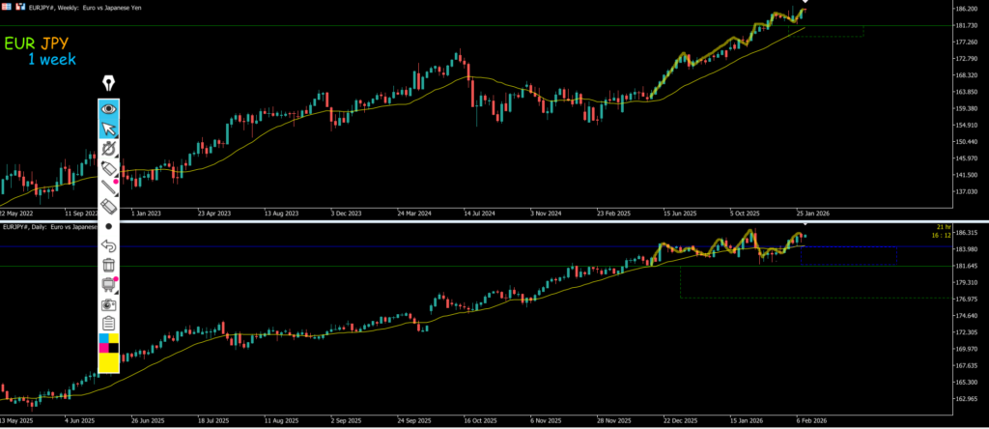Take a screenshot with the camera icon
This screenshot has height=429, width=989.
109,303
